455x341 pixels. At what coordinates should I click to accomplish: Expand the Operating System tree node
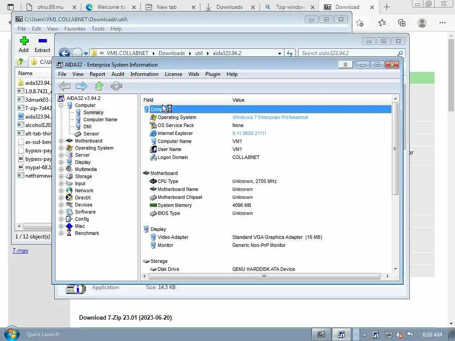tap(61, 148)
